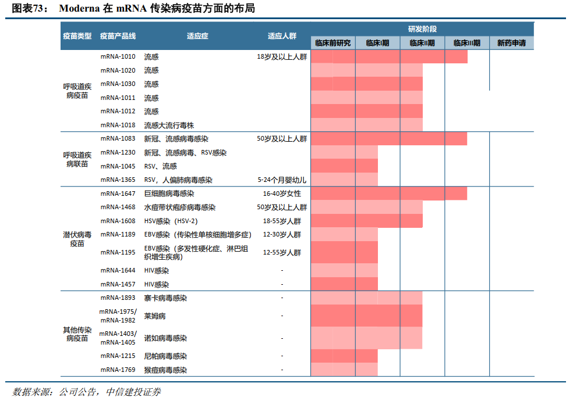
Task: Click the 'EBV感染（传染性单核细胞增多症）' indication
Action: pos(198,235)
